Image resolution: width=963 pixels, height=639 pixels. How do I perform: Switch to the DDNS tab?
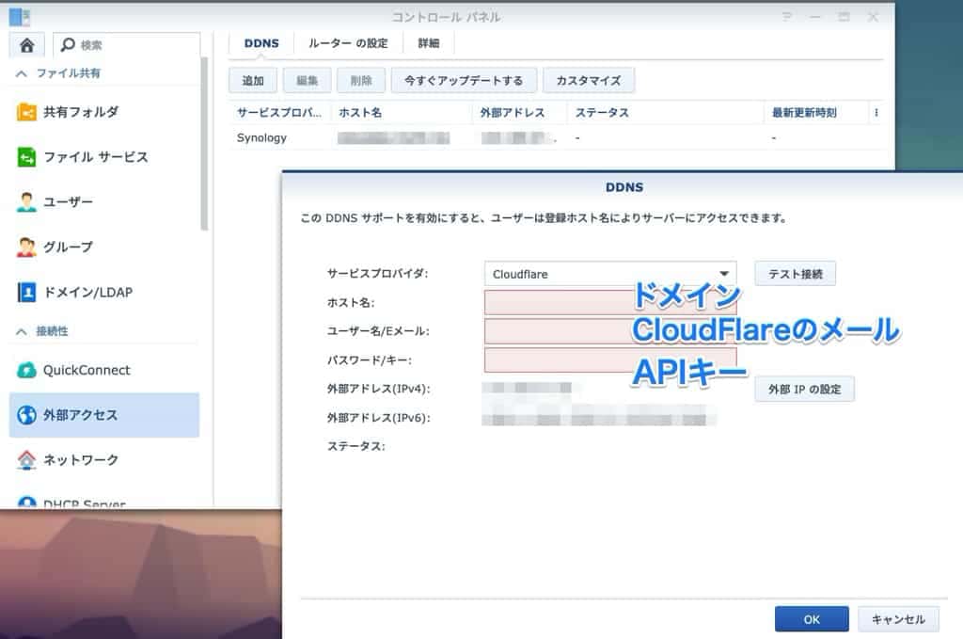point(261,43)
